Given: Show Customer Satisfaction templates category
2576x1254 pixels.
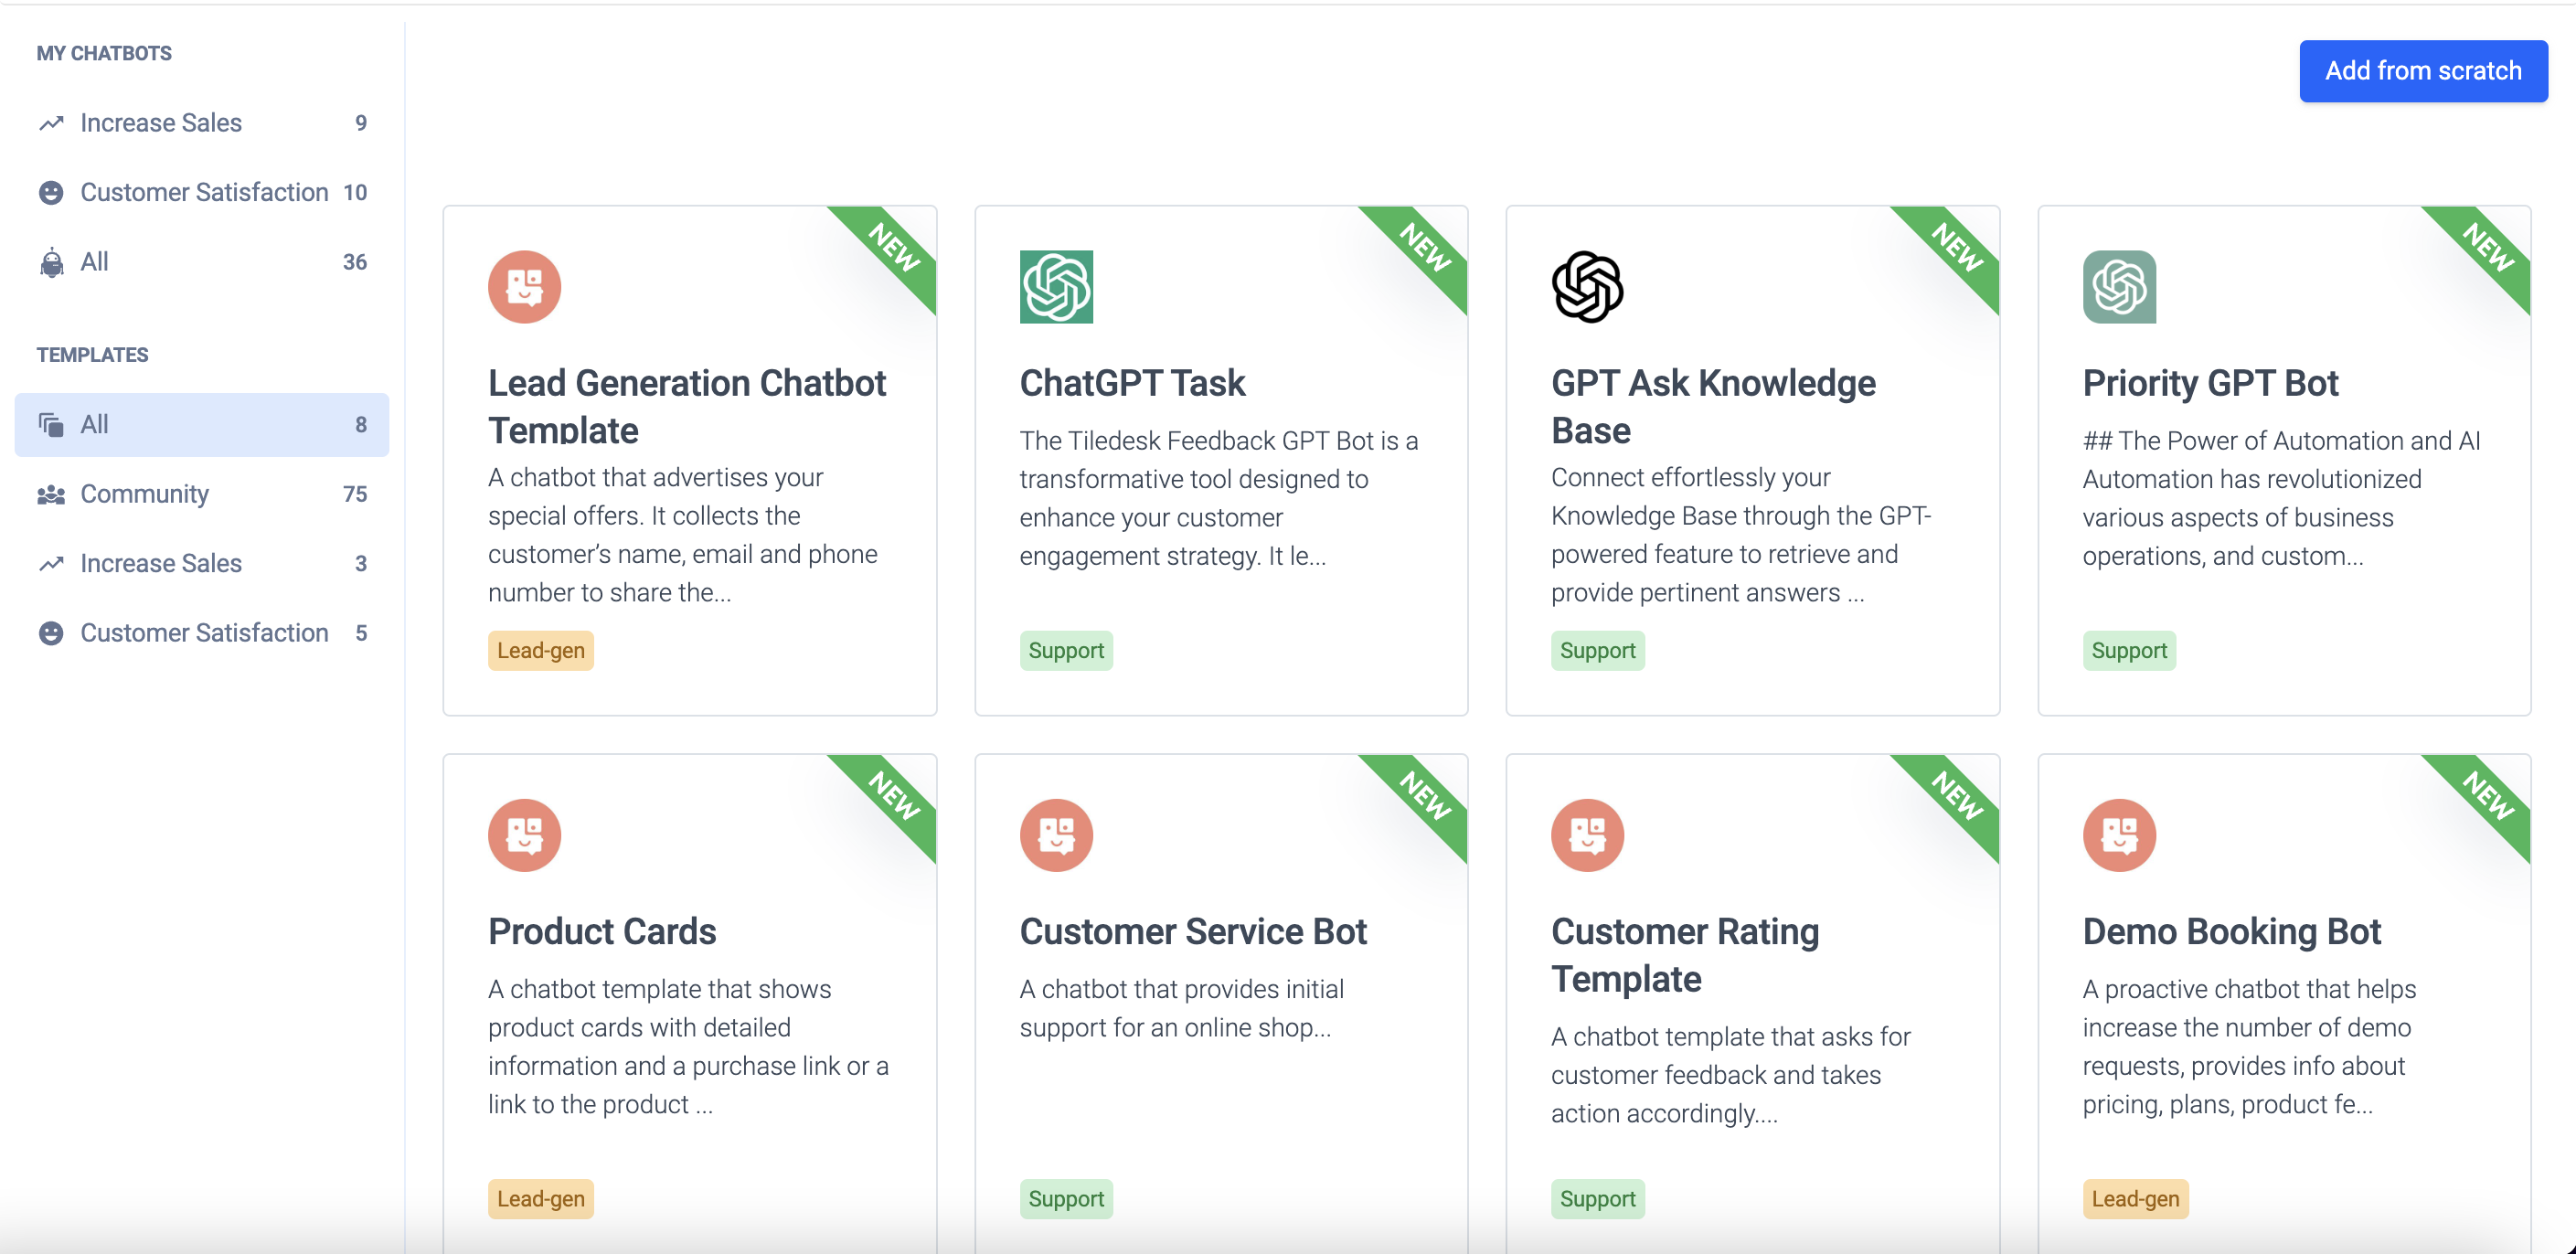Looking at the screenshot, I should pos(204,633).
